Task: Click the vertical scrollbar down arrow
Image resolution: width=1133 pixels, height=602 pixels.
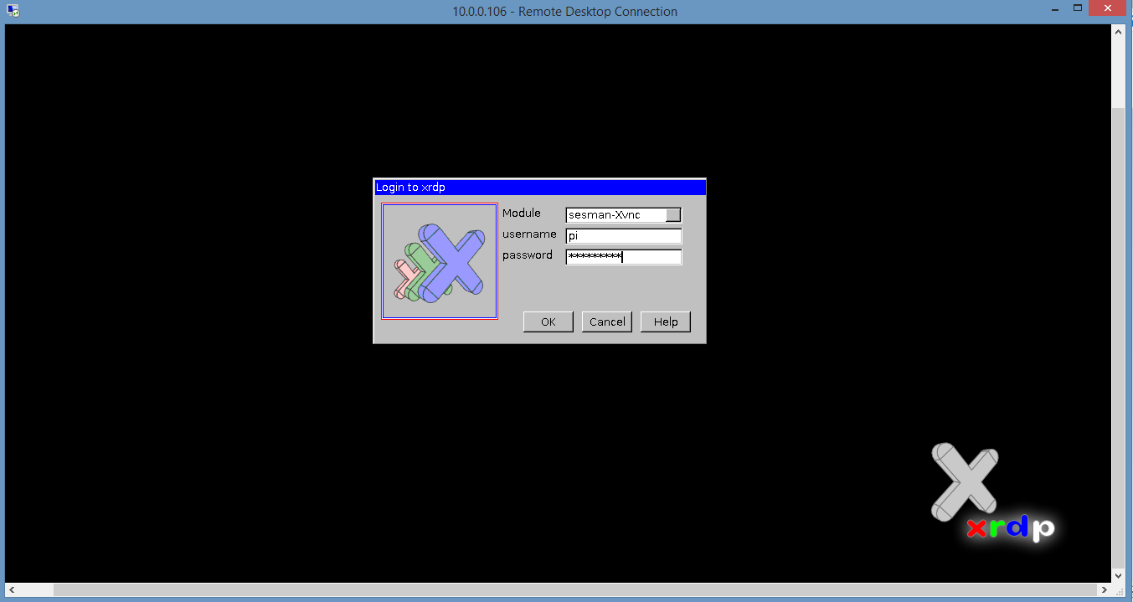Action: pos(1119,576)
